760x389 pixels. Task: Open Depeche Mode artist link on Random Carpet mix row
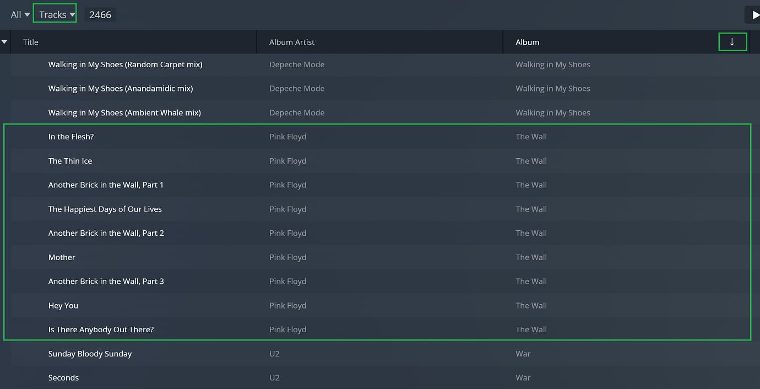click(297, 64)
